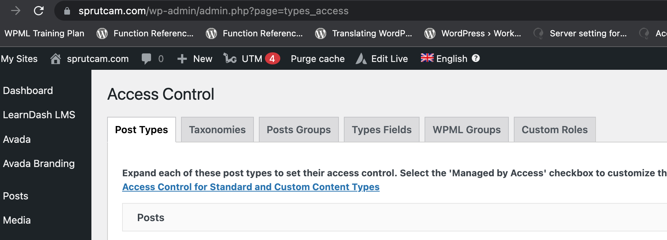
Task: Open the My Sites menu
Action: 19,59
